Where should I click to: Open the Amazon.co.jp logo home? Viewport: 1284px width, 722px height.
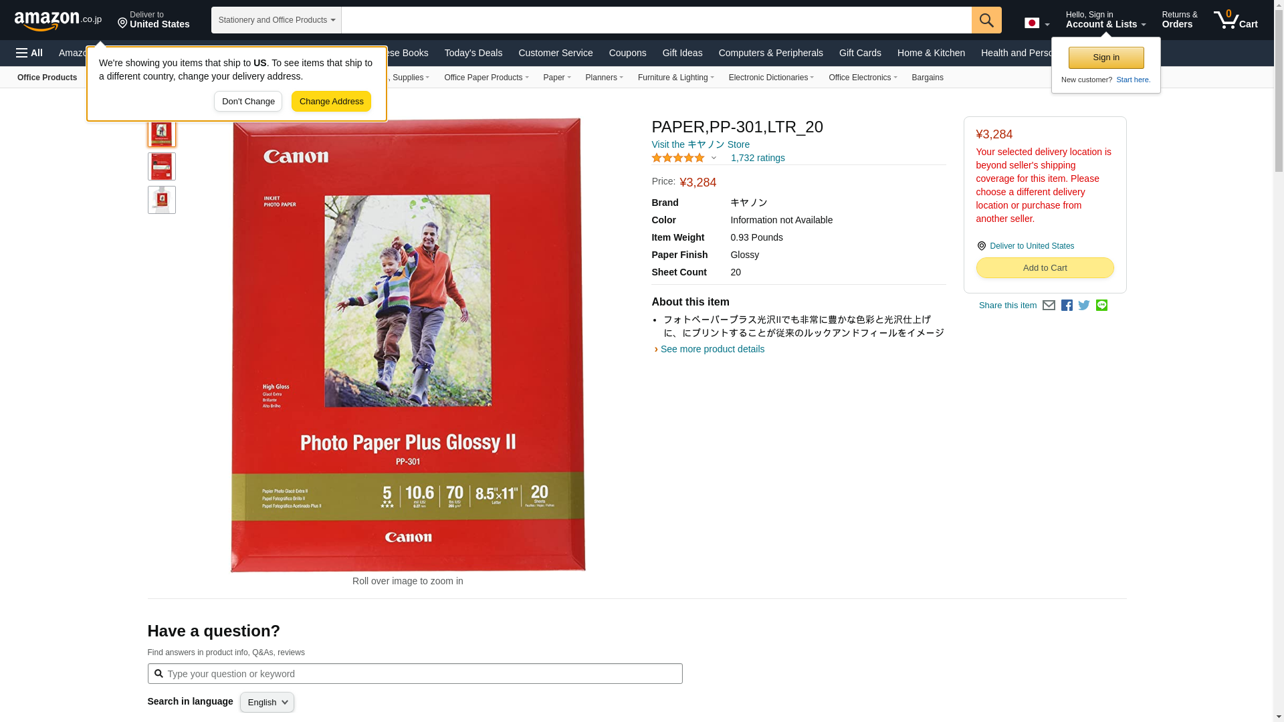point(58,21)
